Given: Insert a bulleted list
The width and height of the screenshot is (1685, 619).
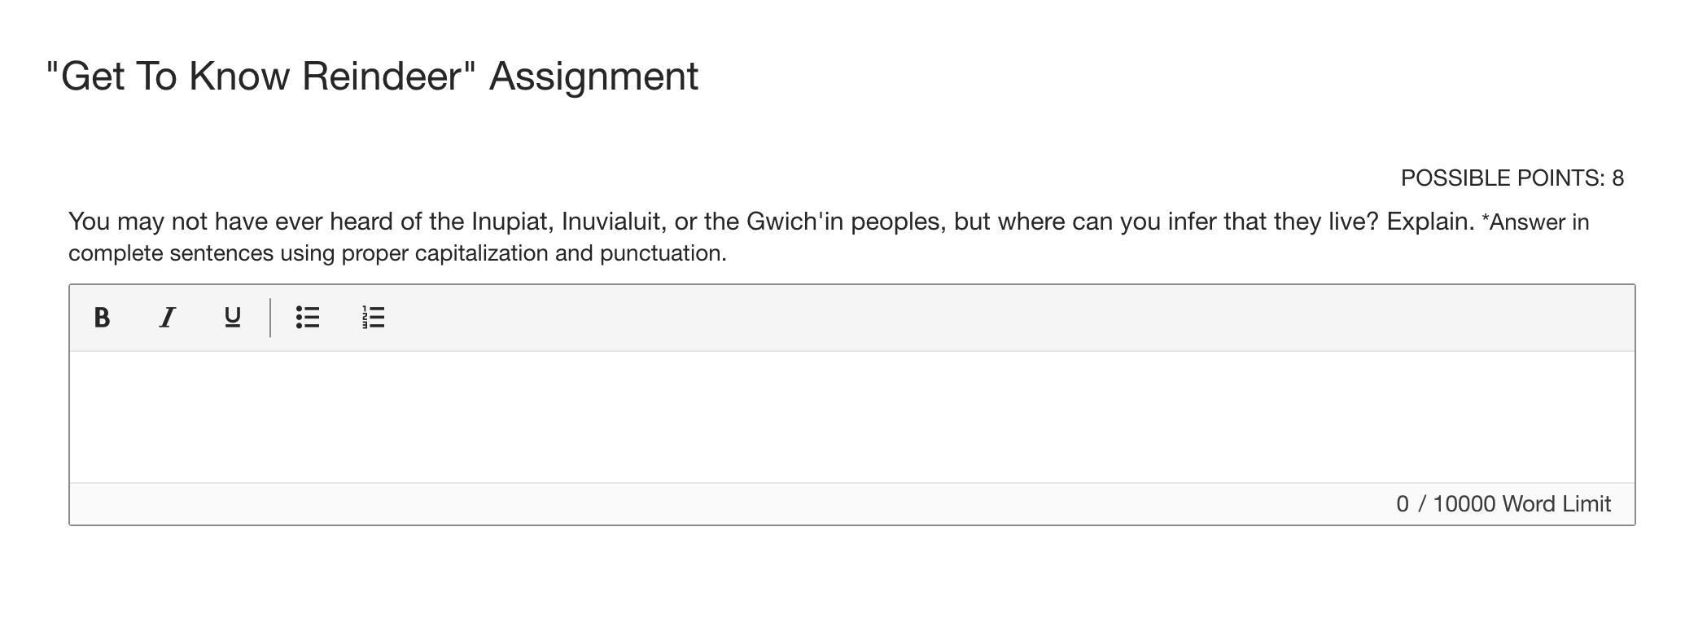Looking at the screenshot, I should point(308,318).
